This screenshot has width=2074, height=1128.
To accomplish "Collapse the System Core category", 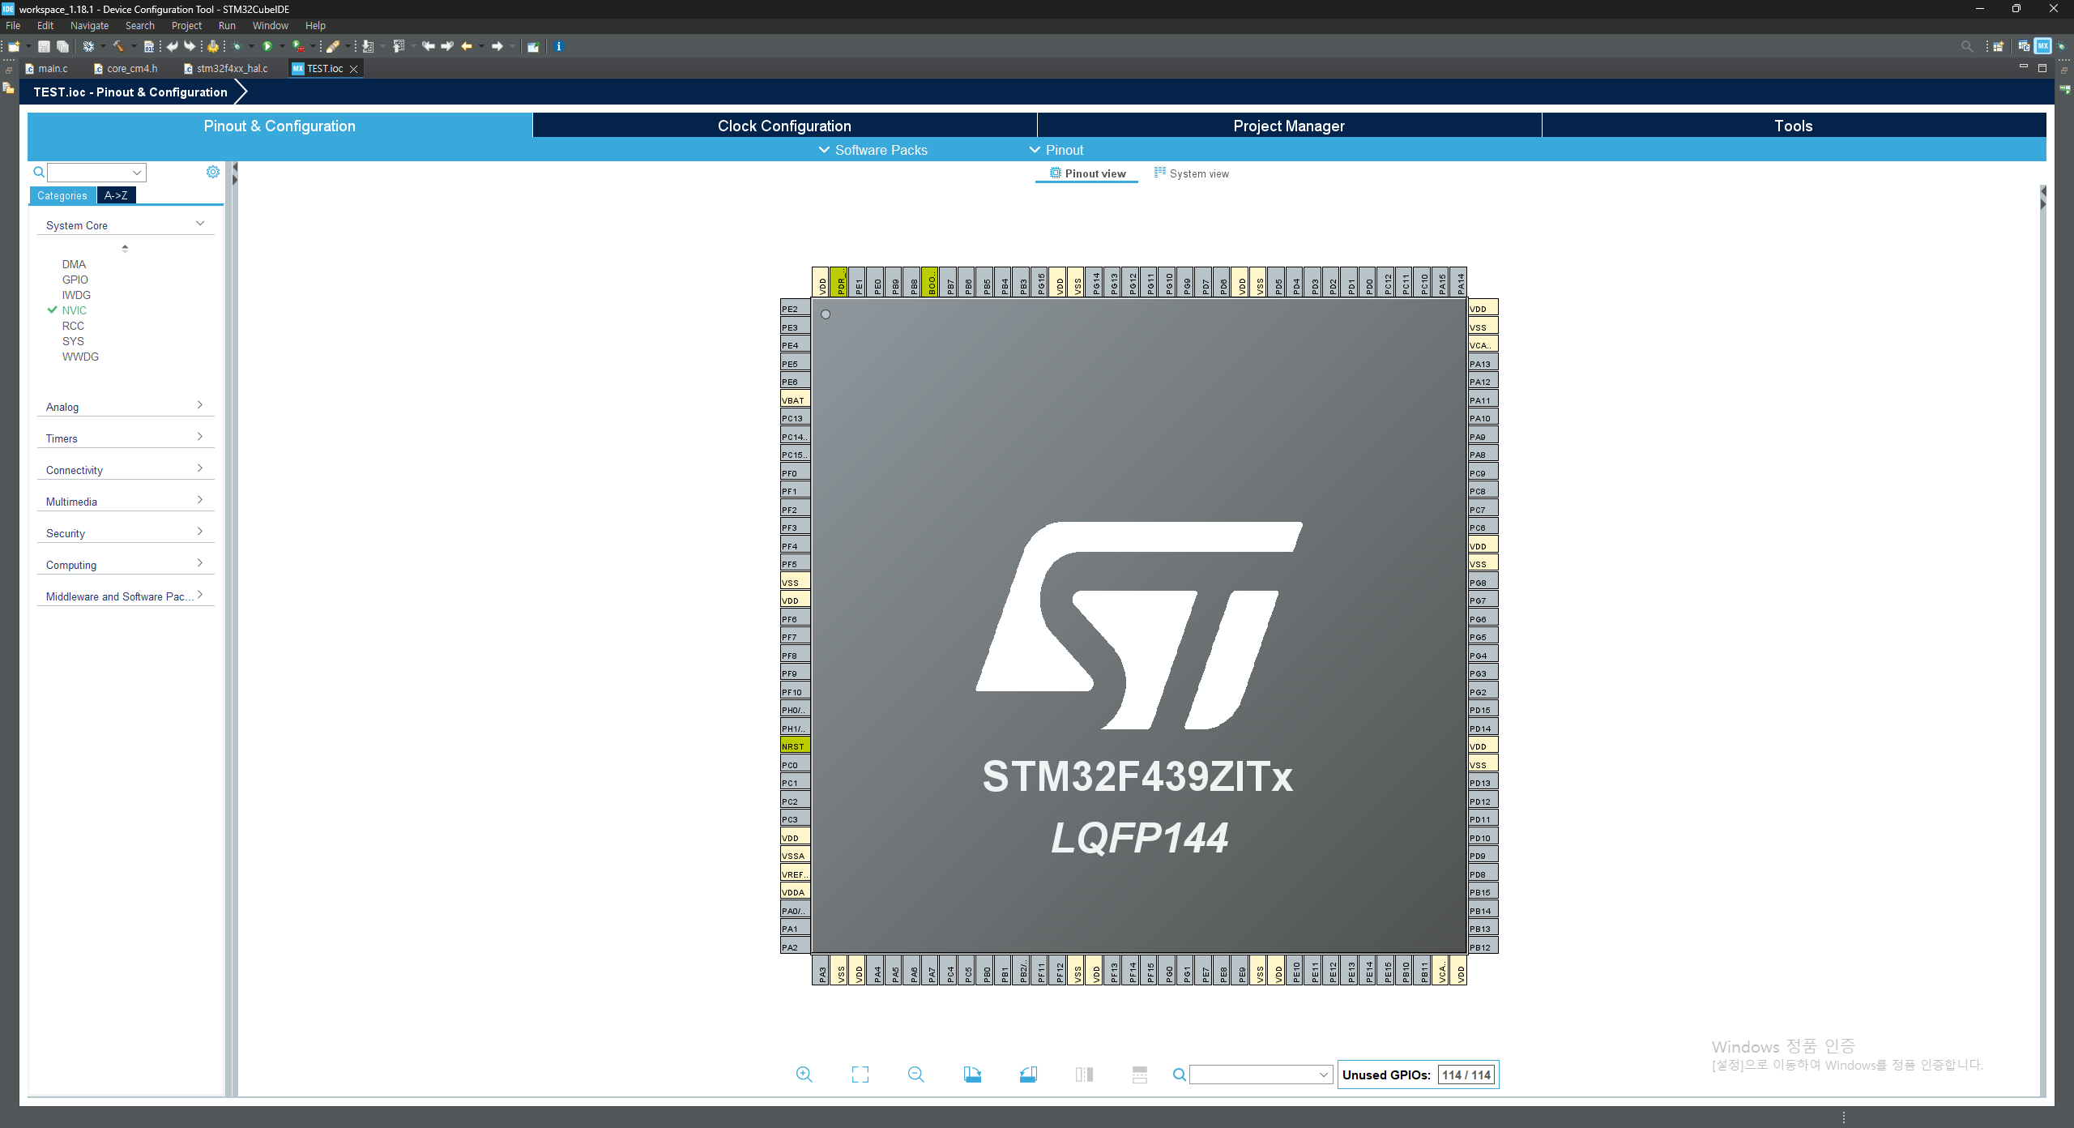I will click(x=200, y=224).
